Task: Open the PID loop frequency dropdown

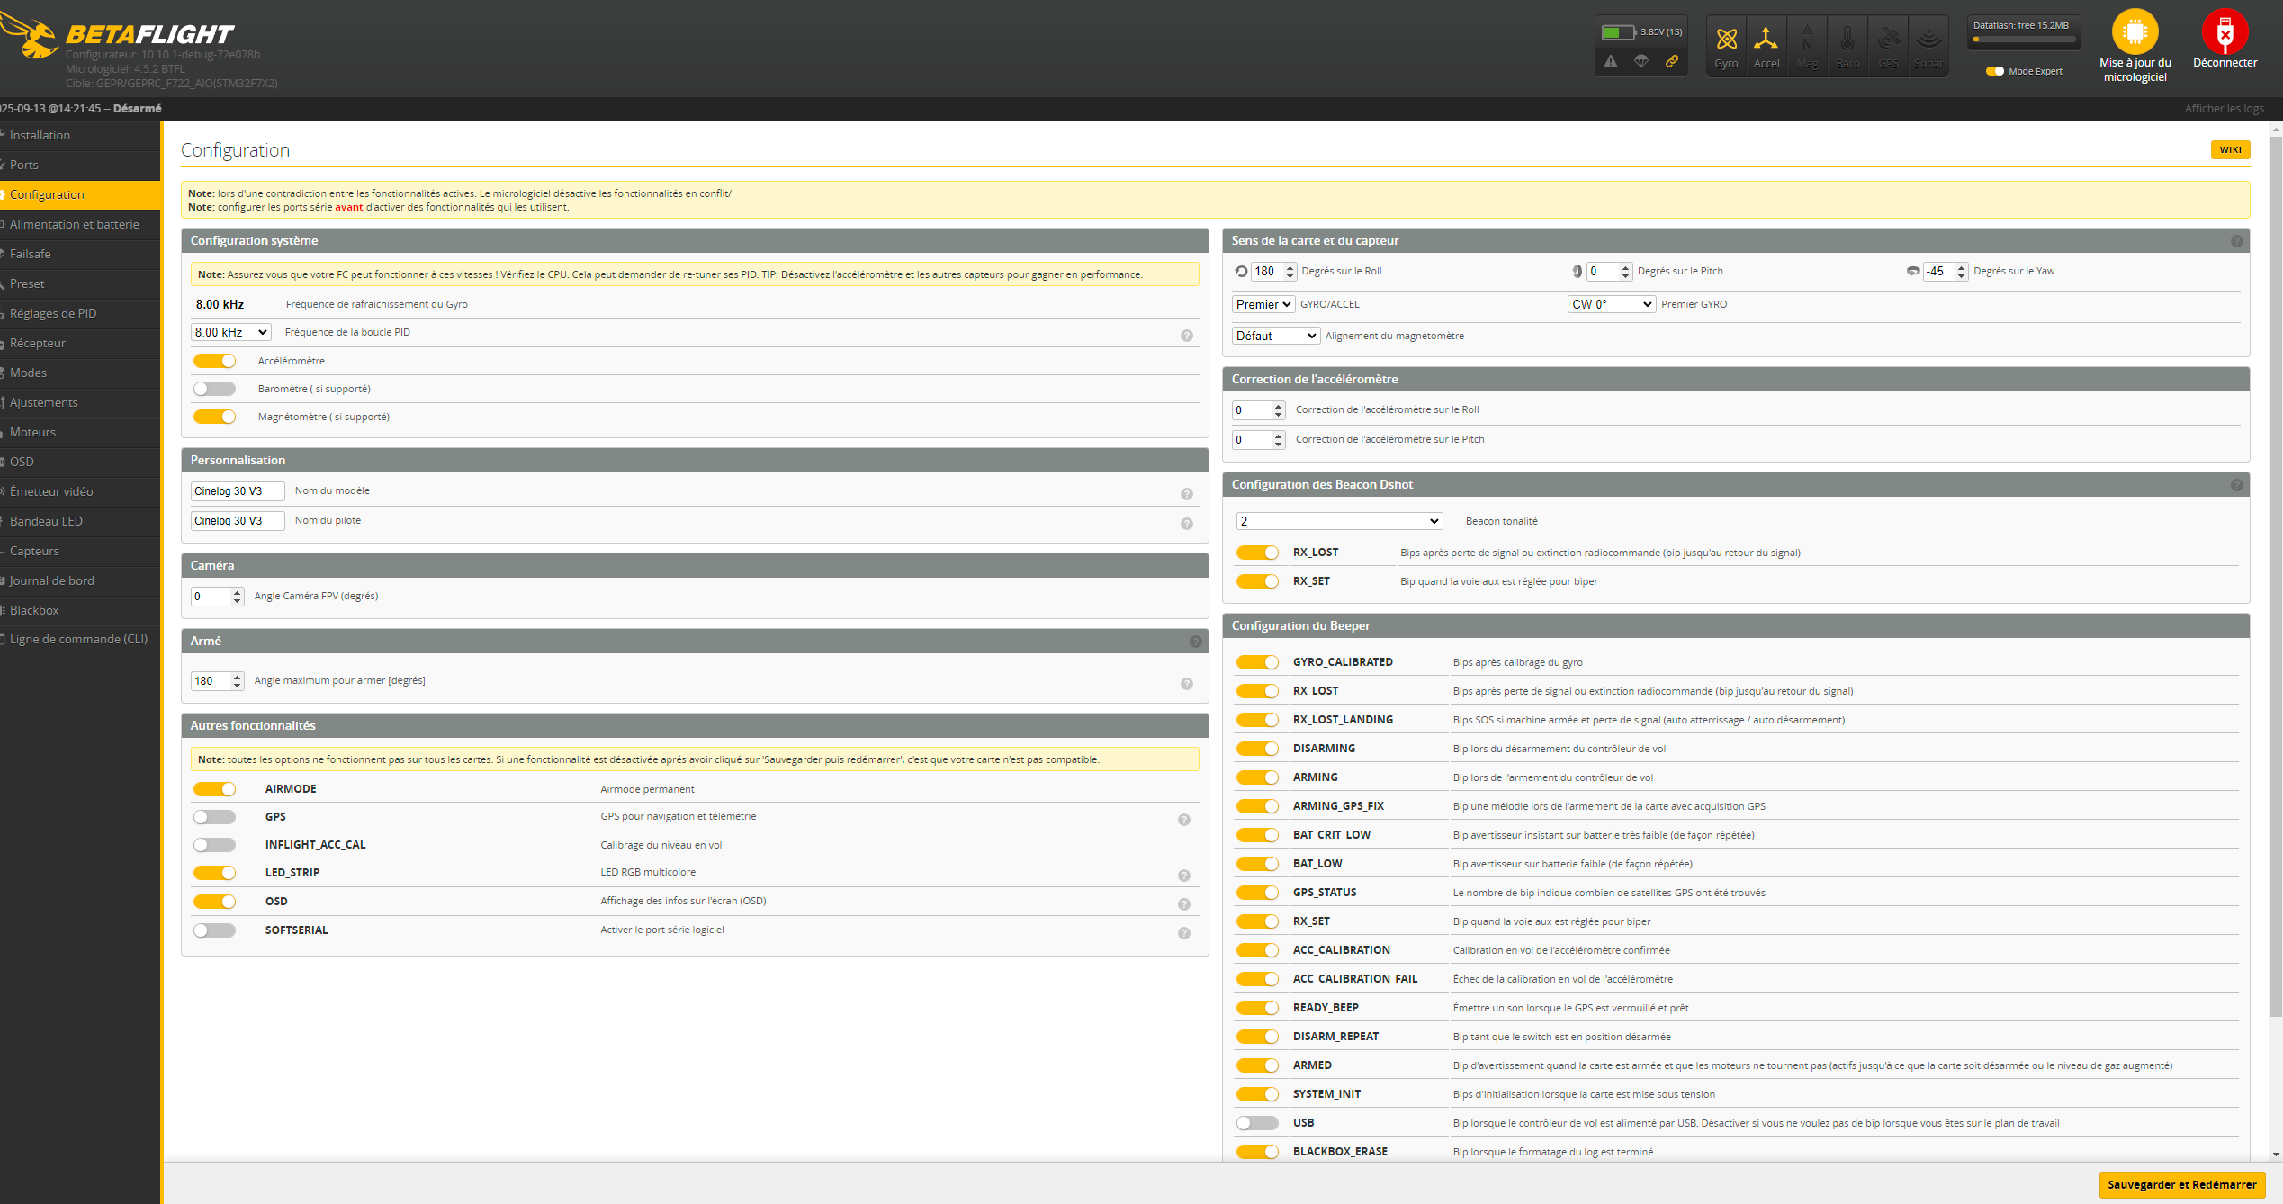Action: click(231, 332)
